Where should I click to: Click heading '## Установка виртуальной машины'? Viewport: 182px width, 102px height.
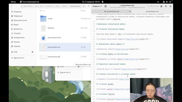[x=110, y=29]
